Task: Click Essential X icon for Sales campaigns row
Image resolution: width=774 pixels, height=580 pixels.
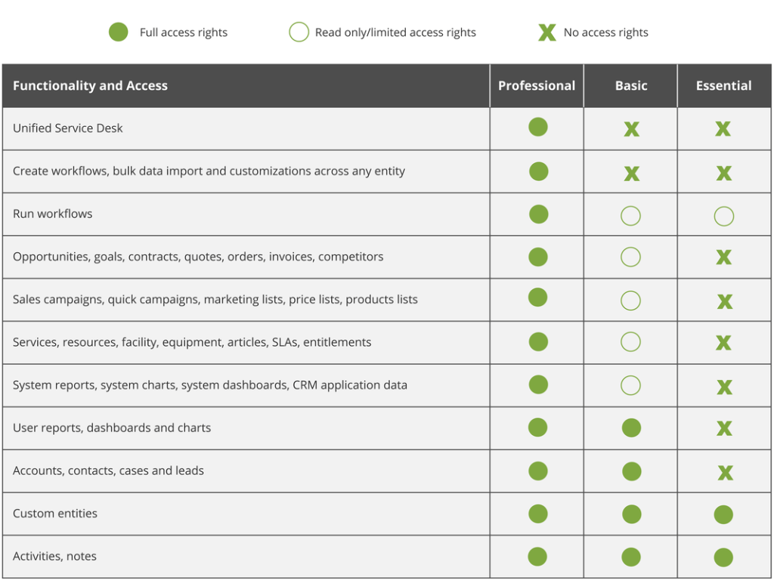Action: [x=724, y=301]
